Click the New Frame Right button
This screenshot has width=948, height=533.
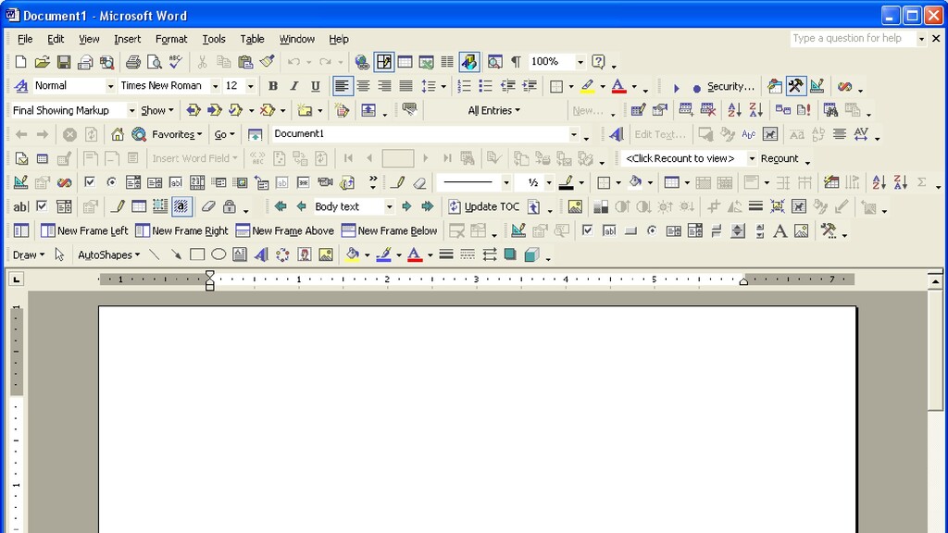pyautogui.click(x=181, y=230)
